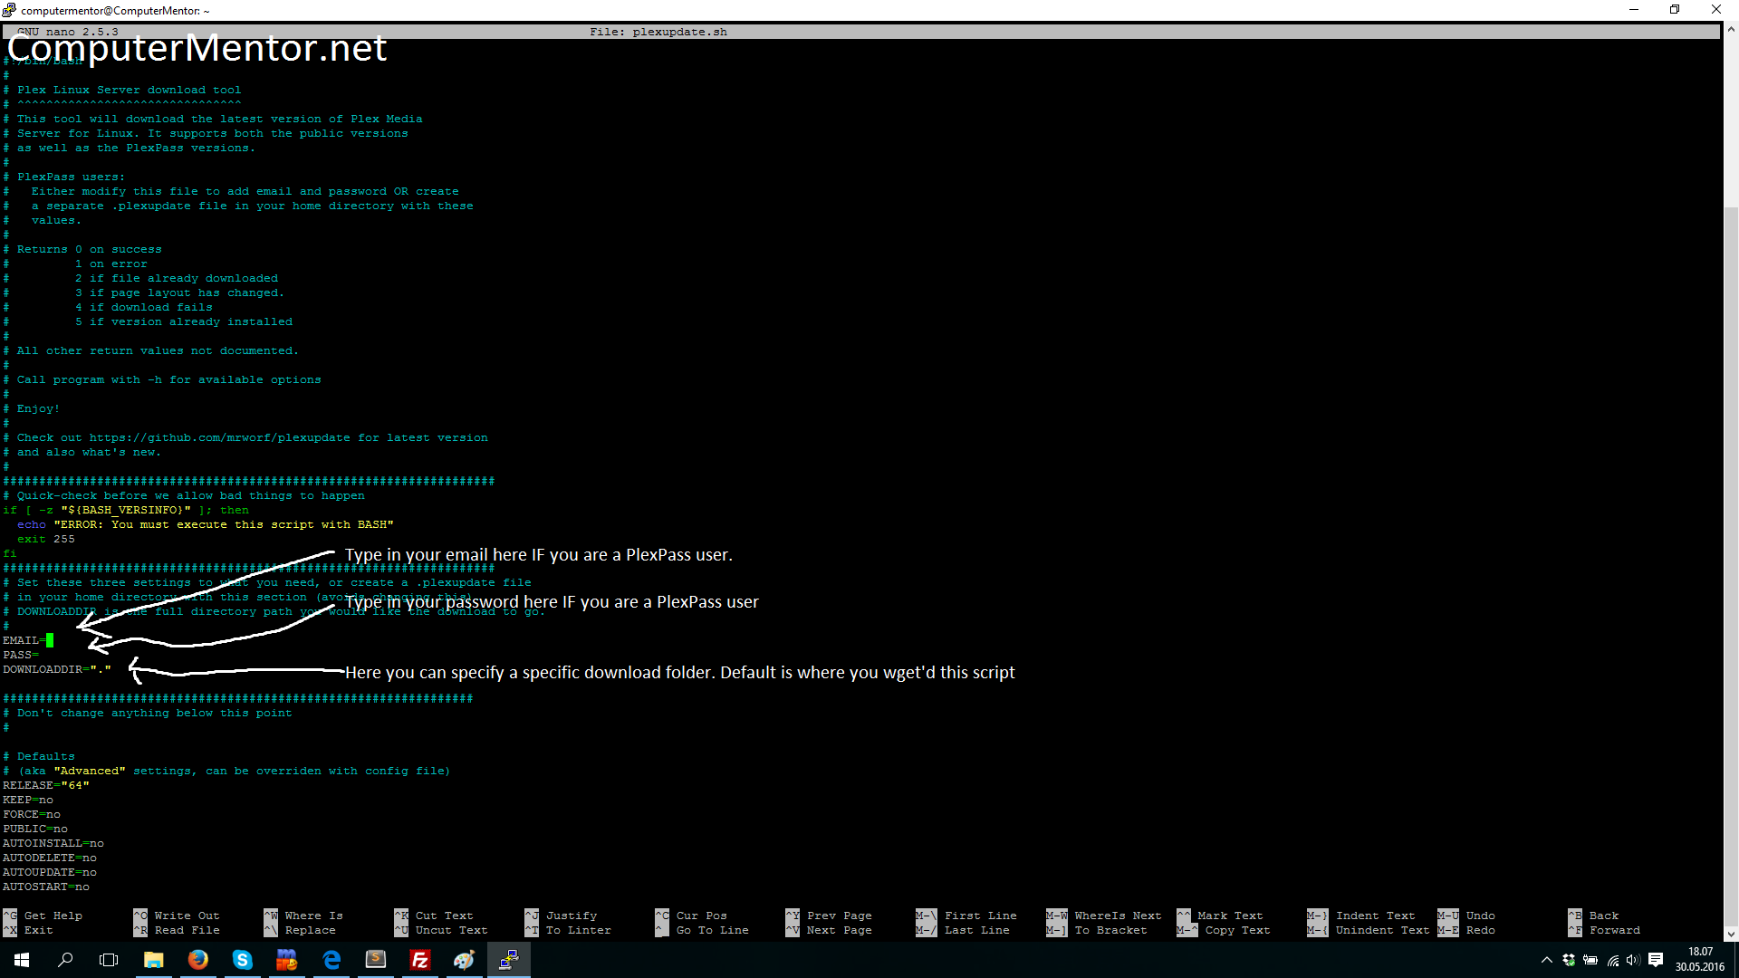Click the AUTOINSTALL=no line
1739x978 pixels.
point(53,843)
